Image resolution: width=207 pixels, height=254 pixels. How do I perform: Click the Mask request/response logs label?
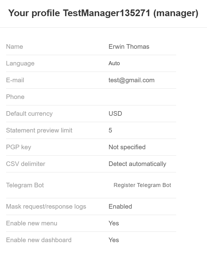[46, 206]
